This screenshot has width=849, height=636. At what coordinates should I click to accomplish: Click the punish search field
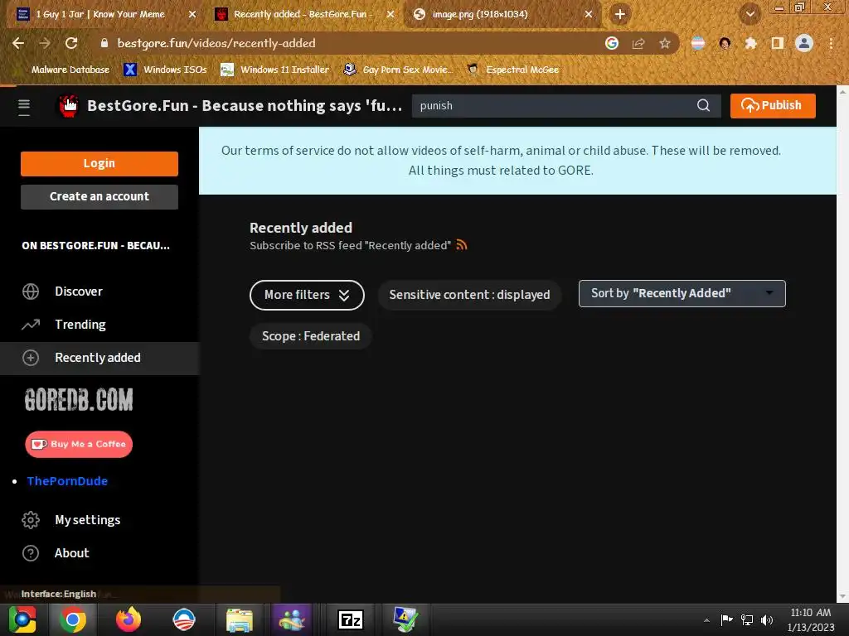click(555, 105)
